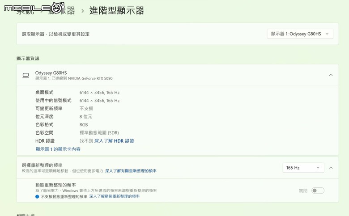Screen dimensions: 349x216
Task: Collapse the Odyssey G80HS display info card
Action: pyautogui.click(x=331, y=75)
